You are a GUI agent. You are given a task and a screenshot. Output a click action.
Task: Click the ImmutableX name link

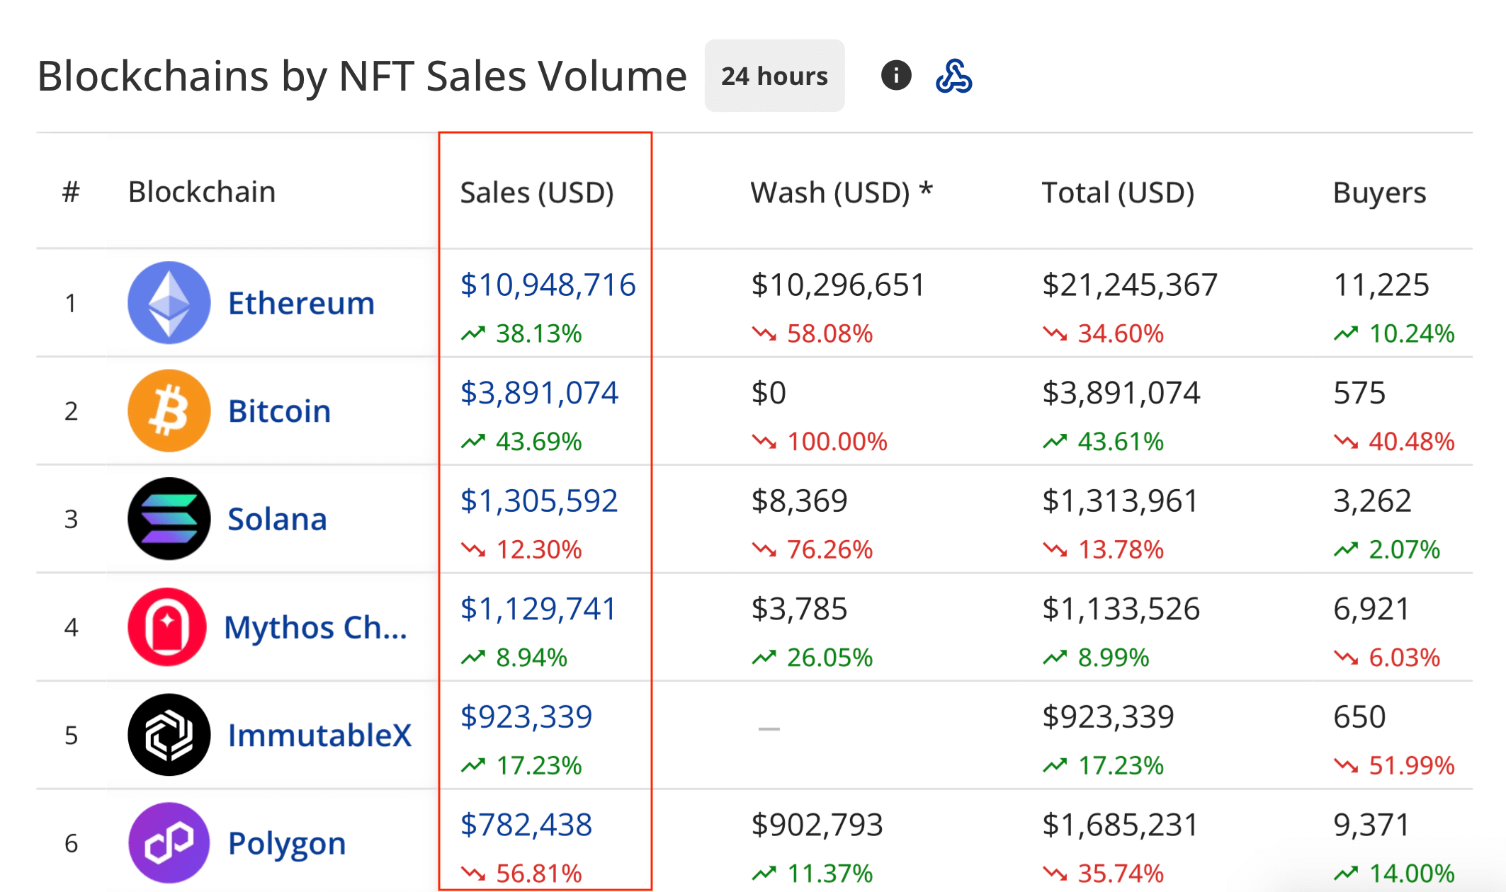tap(319, 736)
